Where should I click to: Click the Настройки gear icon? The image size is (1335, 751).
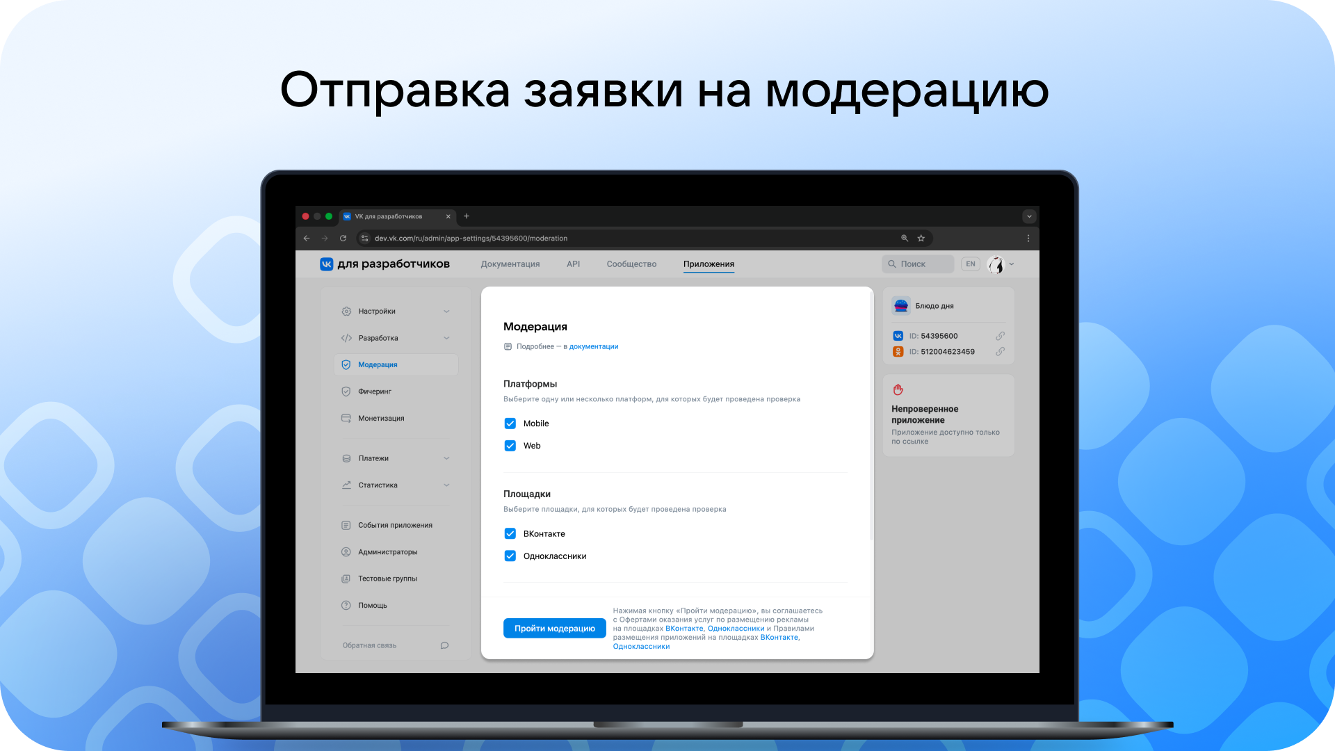pyautogui.click(x=346, y=312)
